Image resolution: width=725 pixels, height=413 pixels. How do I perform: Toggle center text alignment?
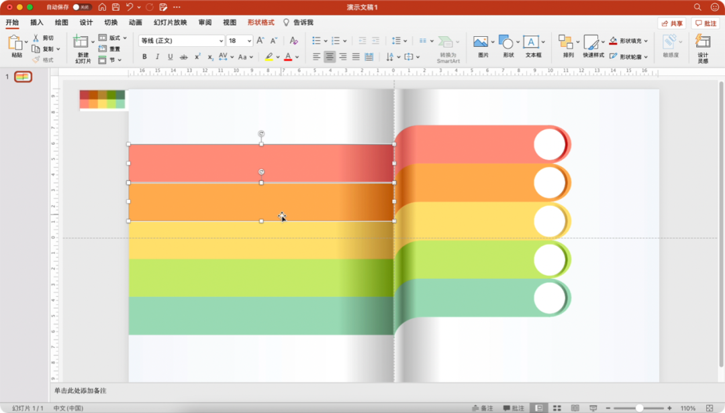click(329, 57)
